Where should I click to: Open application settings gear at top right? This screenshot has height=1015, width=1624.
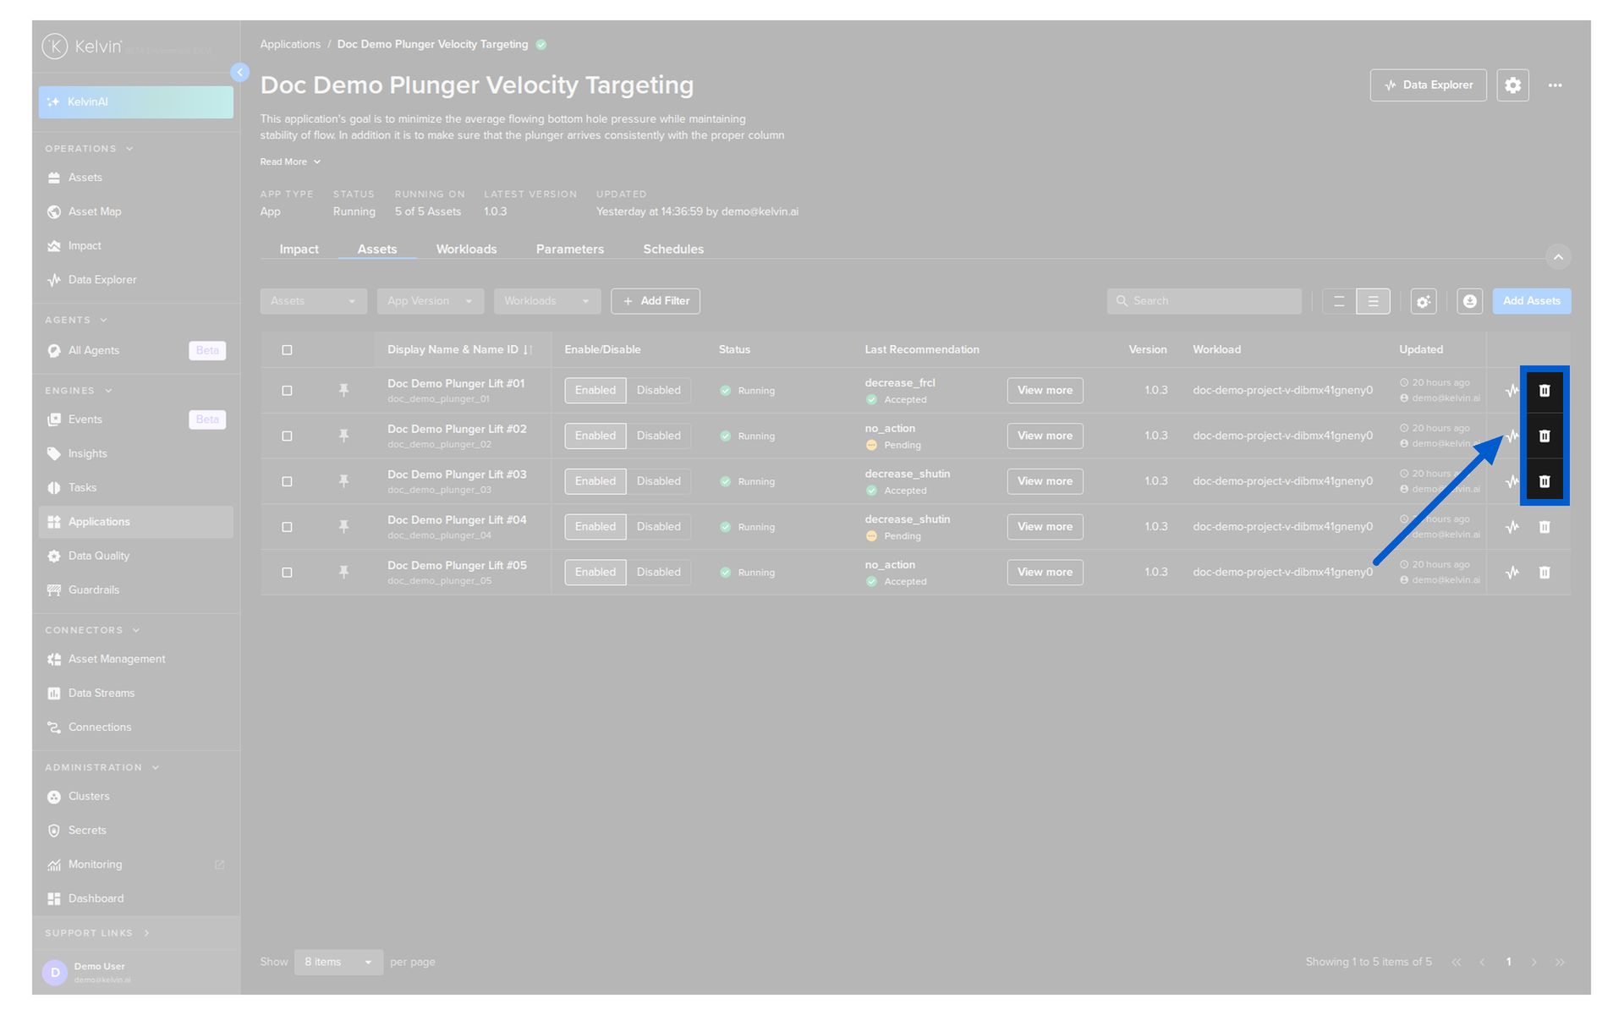[1512, 85]
